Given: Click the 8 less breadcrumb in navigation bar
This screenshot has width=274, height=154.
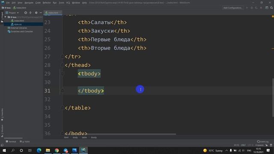Looking at the screenshot, I should (x=6, y=8).
